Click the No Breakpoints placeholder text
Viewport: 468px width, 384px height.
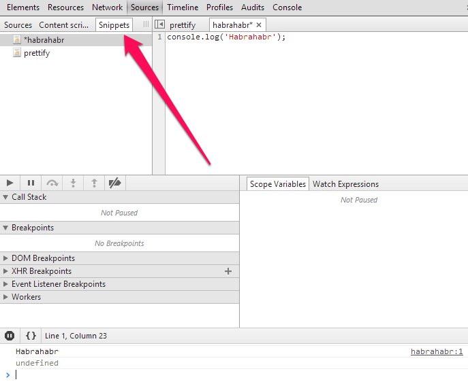tap(119, 243)
